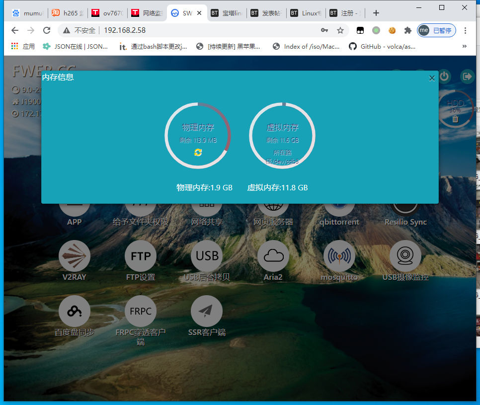Viewport: 480px width, 405px height.
Task: Expand the bookmarks overflow chevron
Action: pyautogui.click(x=465, y=46)
